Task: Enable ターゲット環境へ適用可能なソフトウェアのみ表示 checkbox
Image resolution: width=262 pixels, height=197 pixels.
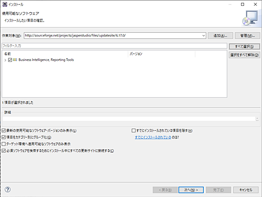Action: point(4,144)
